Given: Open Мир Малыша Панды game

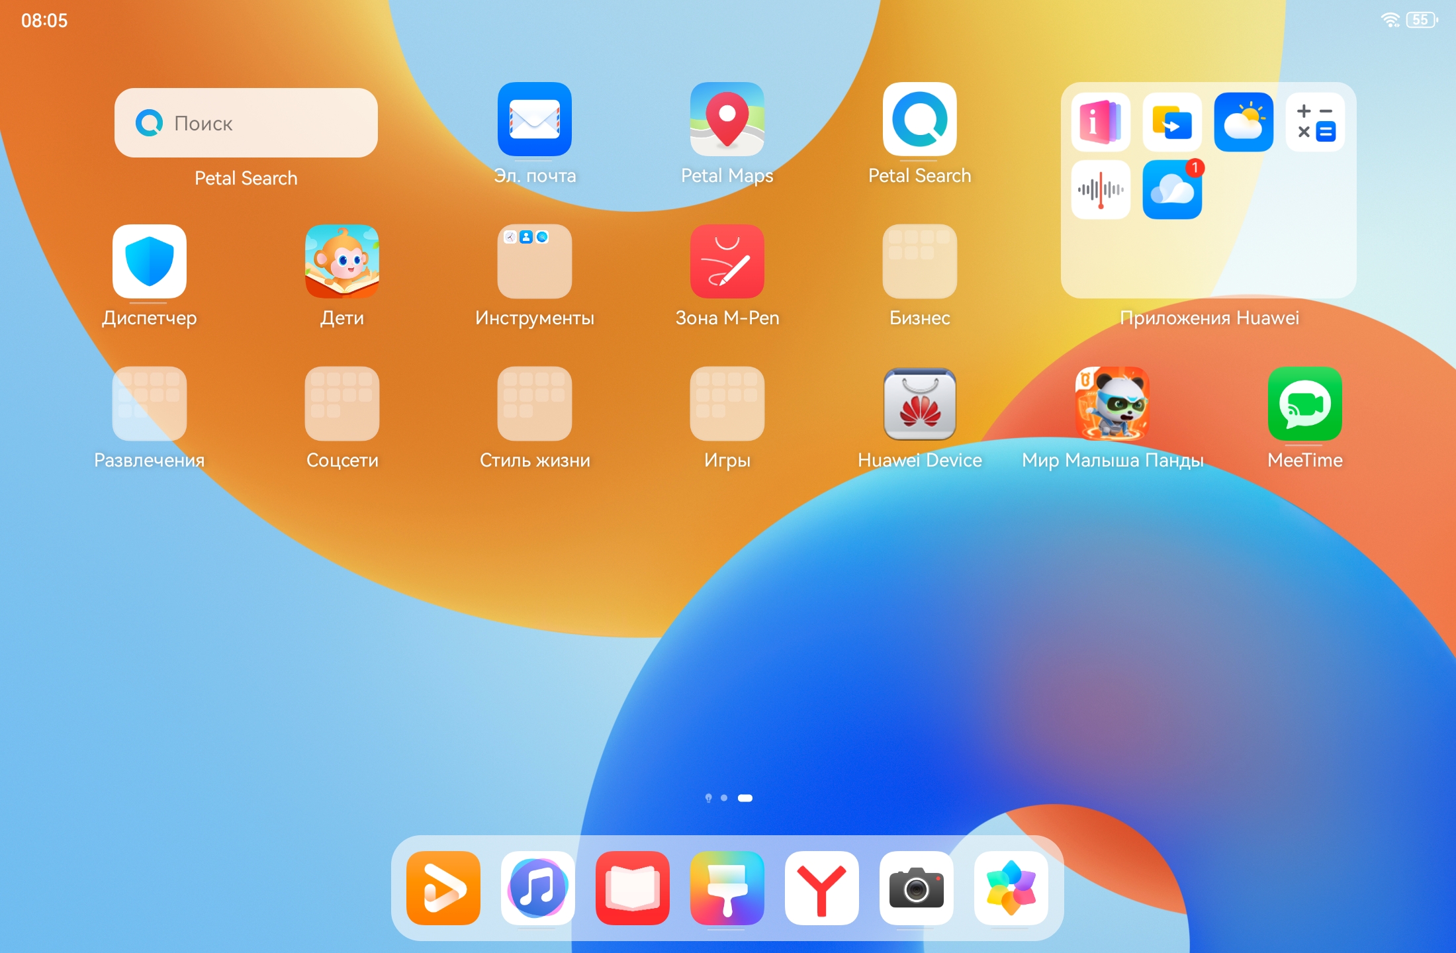Looking at the screenshot, I should [x=1113, y=404].
